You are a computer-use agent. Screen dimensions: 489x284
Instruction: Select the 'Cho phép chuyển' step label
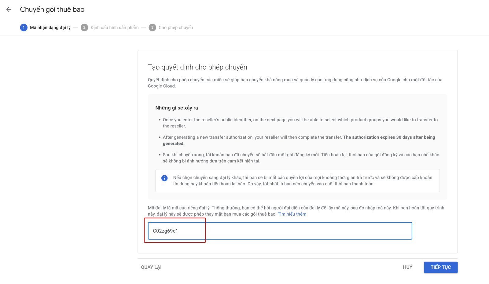pos(176,27)
